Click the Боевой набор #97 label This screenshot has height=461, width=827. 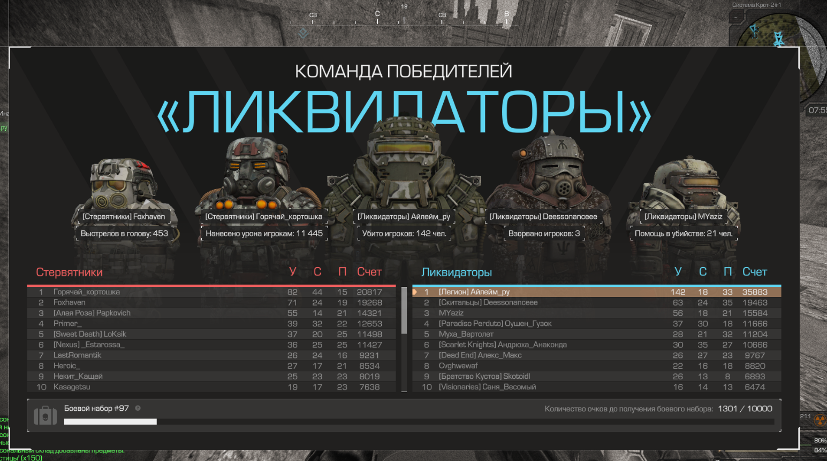pyautogui.click(x=96, y=408)
